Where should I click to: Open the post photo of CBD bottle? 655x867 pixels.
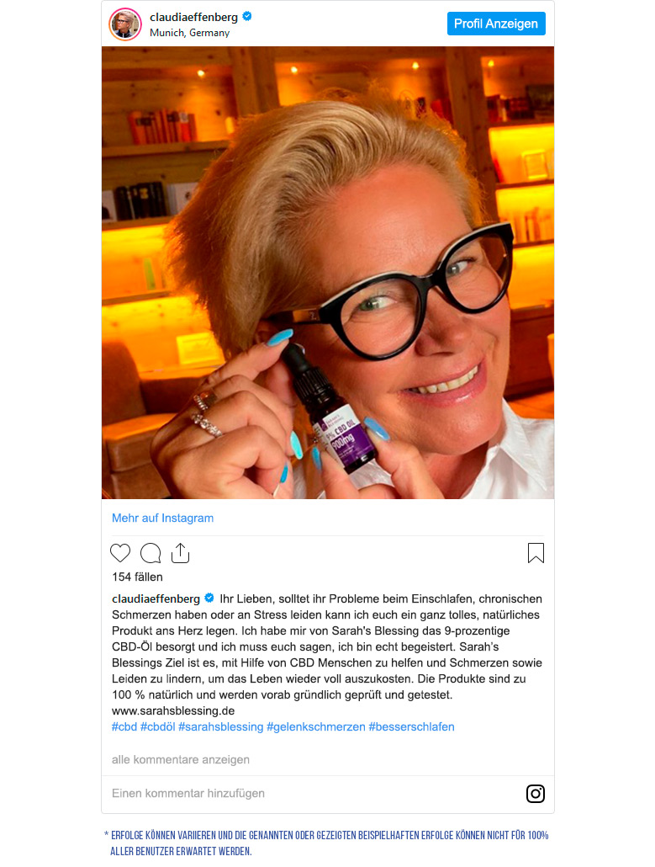[x=328, y=273]
